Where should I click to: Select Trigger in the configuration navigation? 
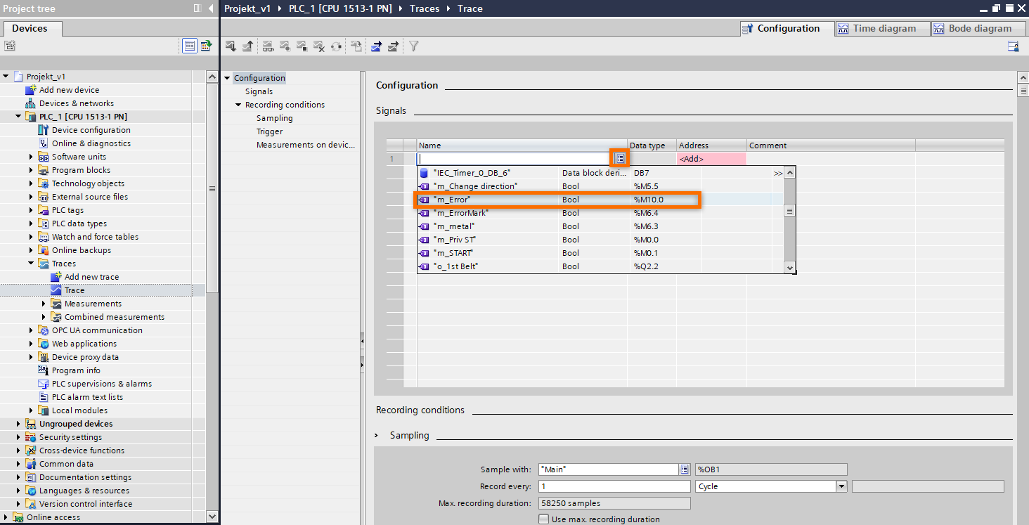click(x=269, y=131)
